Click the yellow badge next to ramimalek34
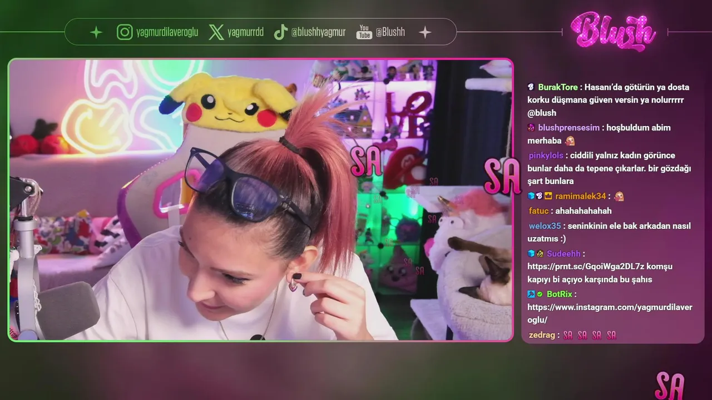 548,196
